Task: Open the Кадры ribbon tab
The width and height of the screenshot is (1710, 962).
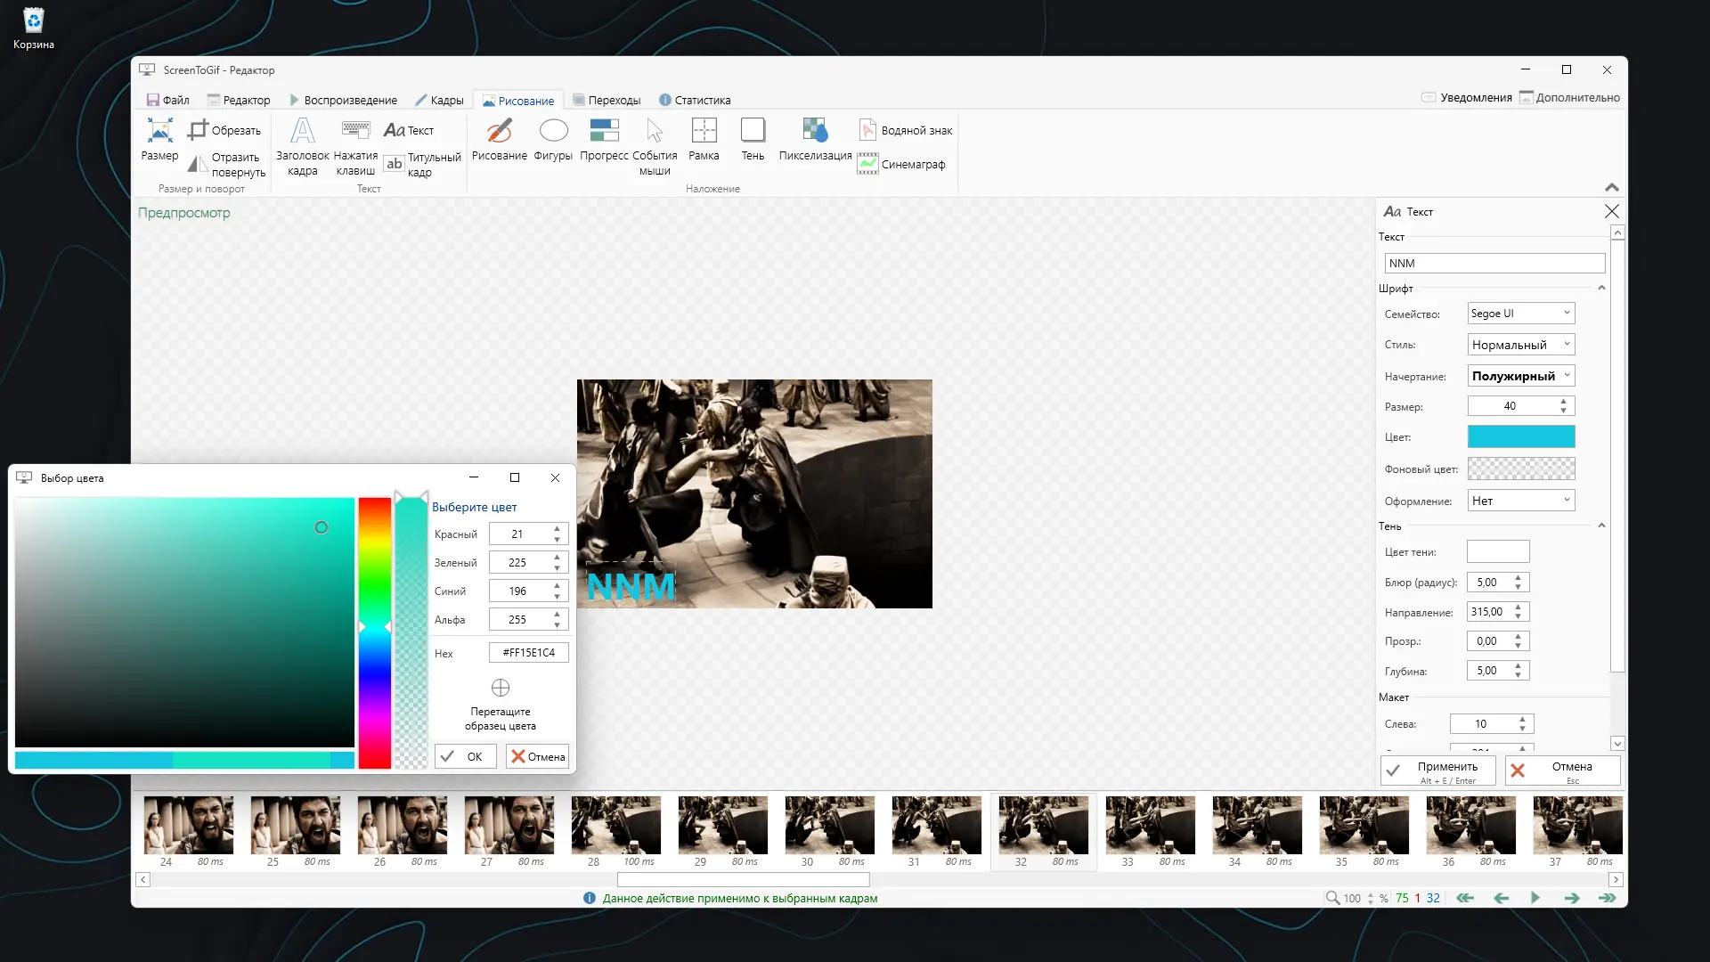Action: [x=439, y=100]
